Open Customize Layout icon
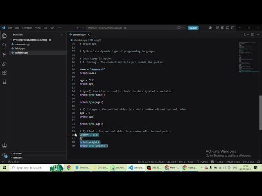This screenshot has width=262, height=196. (217, 28)
